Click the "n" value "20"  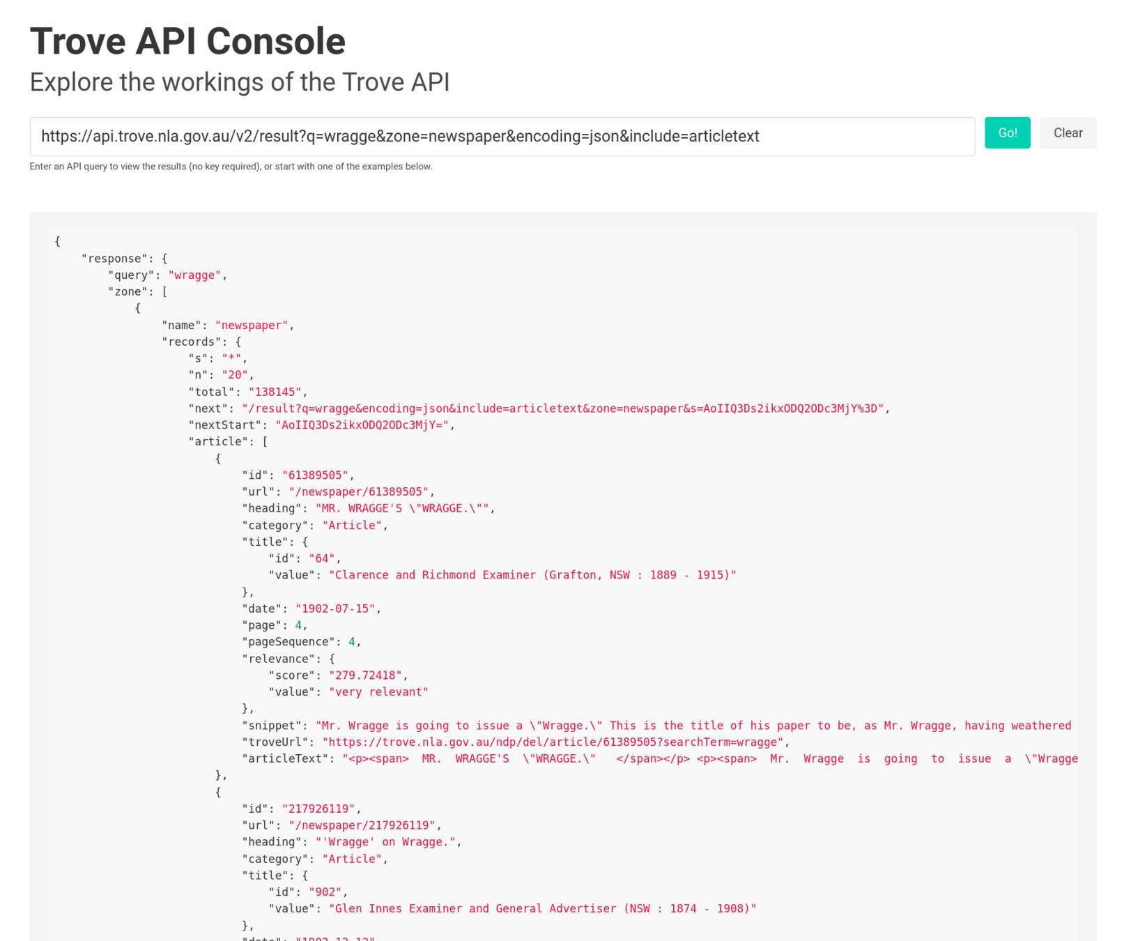(x=235, y=375)
